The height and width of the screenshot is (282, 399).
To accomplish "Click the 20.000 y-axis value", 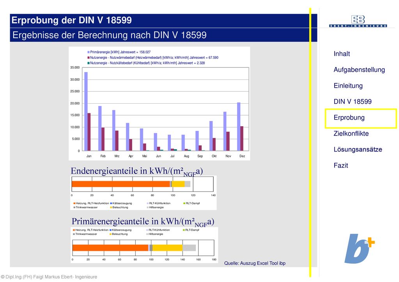I will [x=75, y=103].
